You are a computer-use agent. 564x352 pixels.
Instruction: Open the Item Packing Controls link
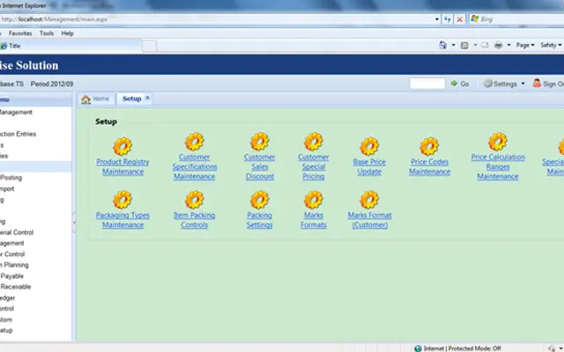194,220
